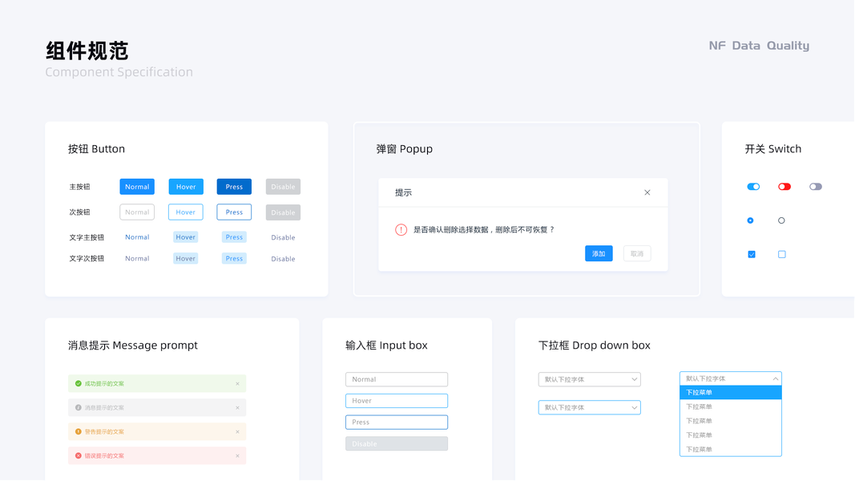Click the 组件规范 page title
Viewport: 855px width, 481px height.
[x=87, y=51]
